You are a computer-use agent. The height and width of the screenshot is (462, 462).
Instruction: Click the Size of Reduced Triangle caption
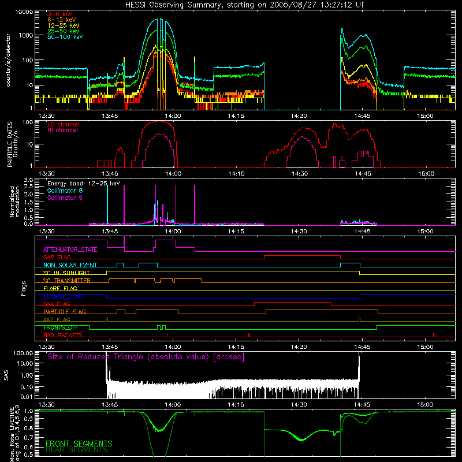[x=146, y=357]
